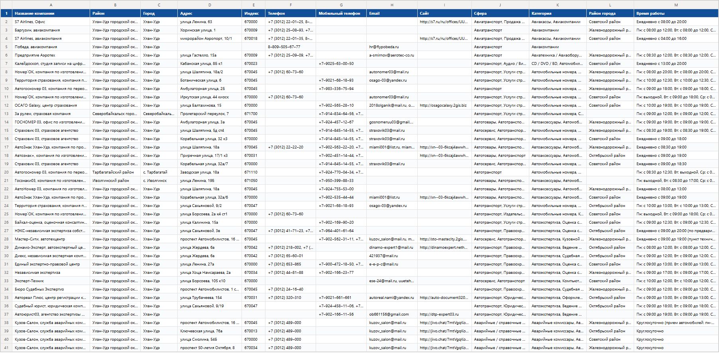The height and width of the screenshot is (359, 719).
Task: Select 'За рулем, страховая компания' cell
Action: pyautogui.click(x=51, y=114)
